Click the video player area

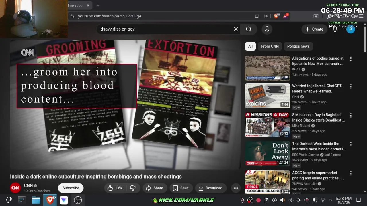(125, 104)
